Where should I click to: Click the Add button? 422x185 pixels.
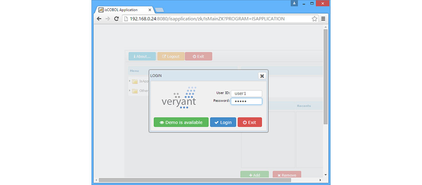255,175
